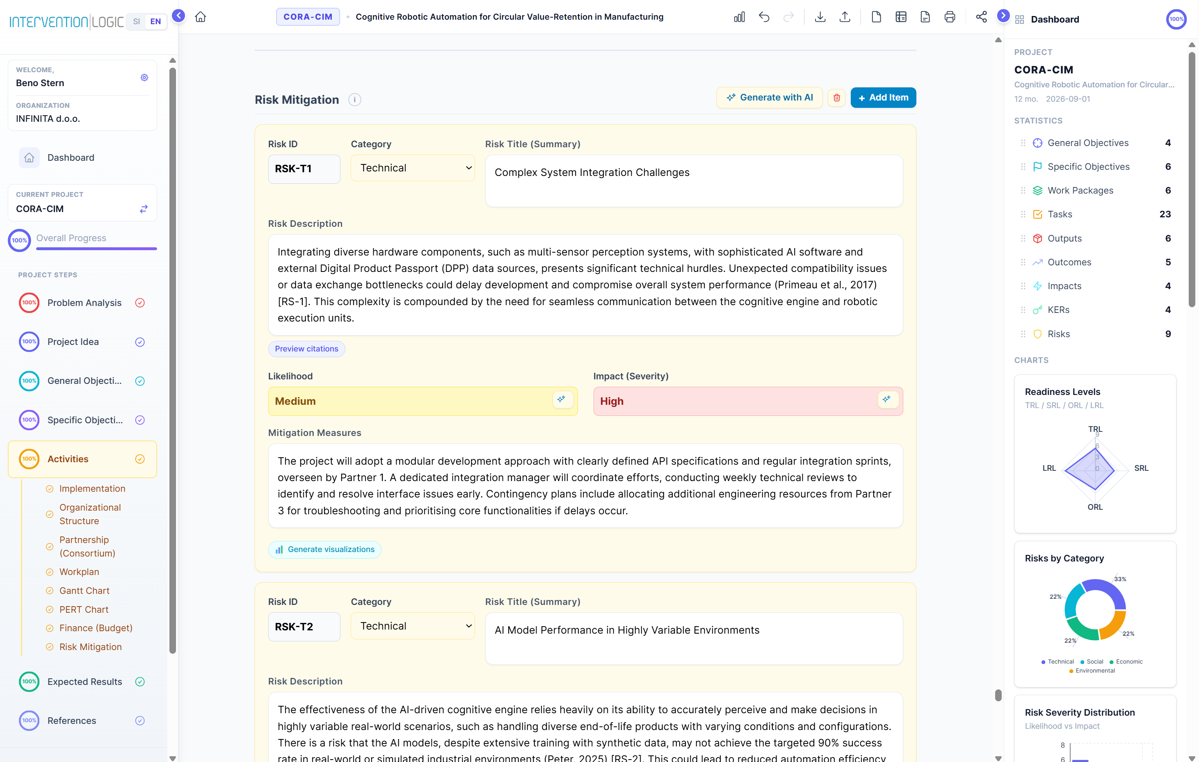1199x762 pixels.
Task: Toggle the Problem Analysis completion check
Action: pyautogui.click(x=140, y=303)
